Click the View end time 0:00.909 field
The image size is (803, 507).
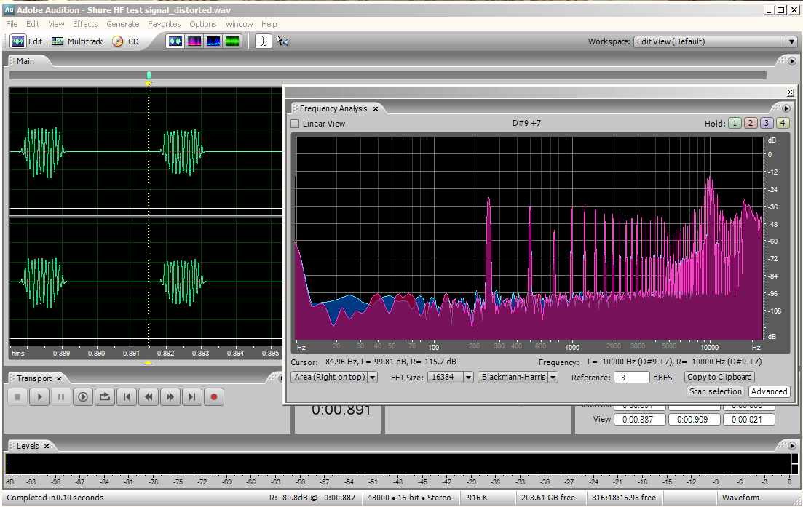pos(694,420)
